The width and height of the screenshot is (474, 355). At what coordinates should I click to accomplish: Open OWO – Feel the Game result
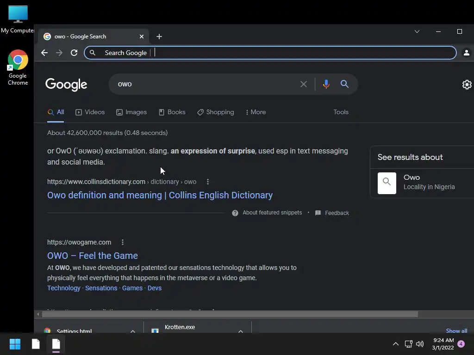pyautogui.click(x=93, y=256)
